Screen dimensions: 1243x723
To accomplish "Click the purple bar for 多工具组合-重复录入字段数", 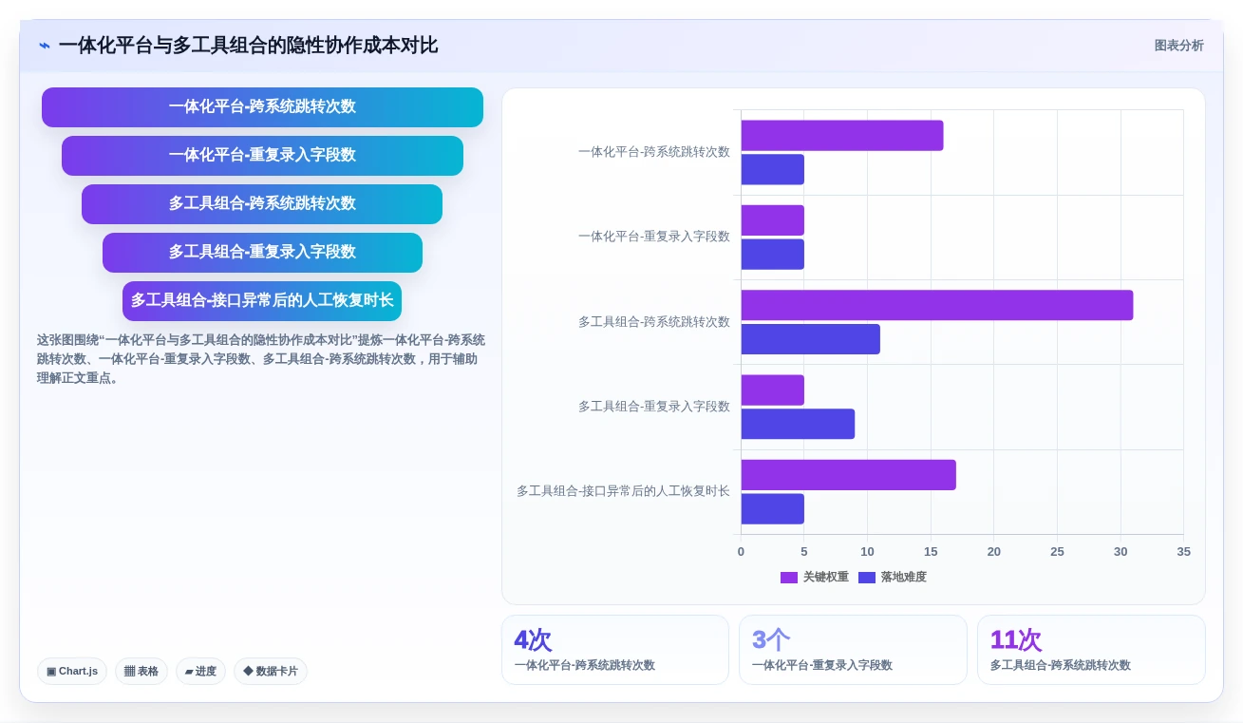I will pos(773,390).
